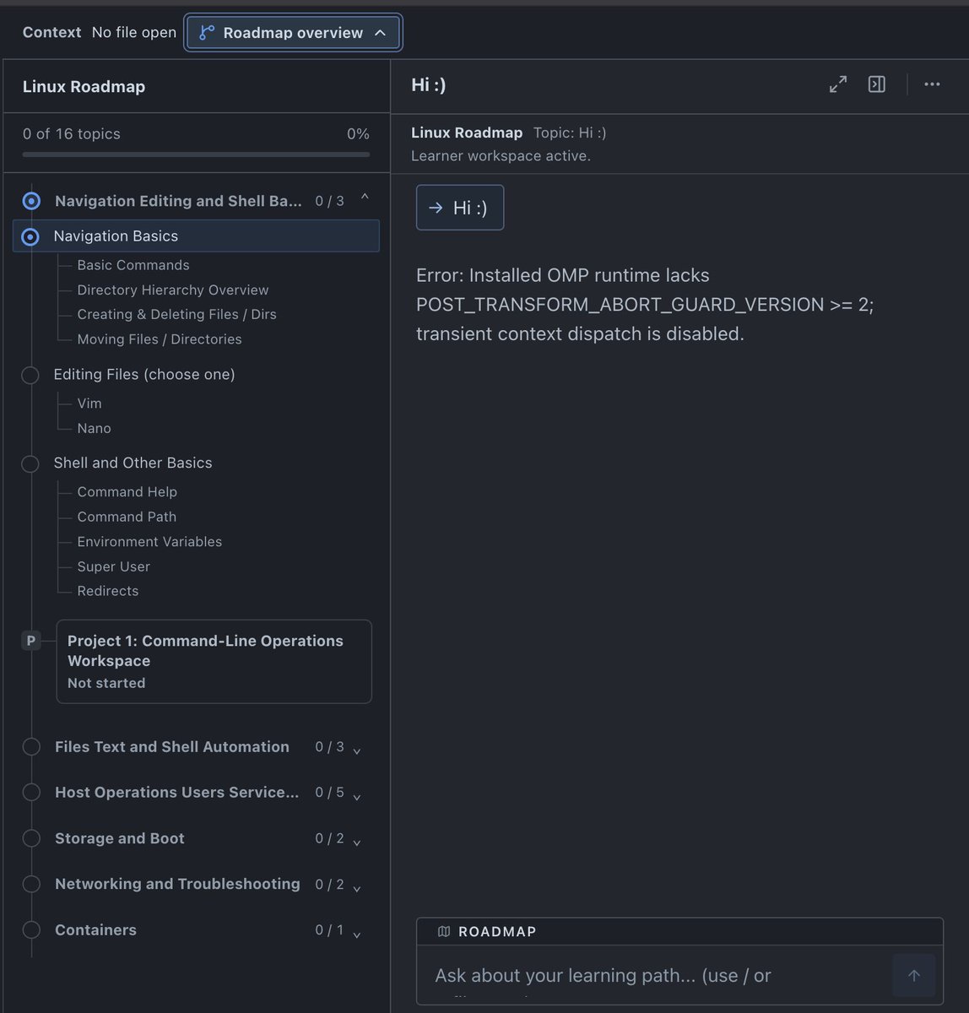Image resolution: width=969 pixels, height=1013 pixels.
Task: Click 'Learner workspace active.' status text
Action: 501,156
